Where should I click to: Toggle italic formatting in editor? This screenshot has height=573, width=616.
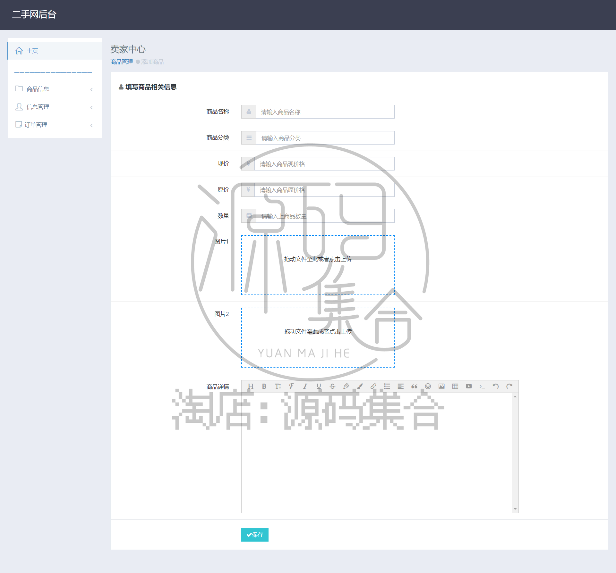pyautogui.click(x=305, y=386)
